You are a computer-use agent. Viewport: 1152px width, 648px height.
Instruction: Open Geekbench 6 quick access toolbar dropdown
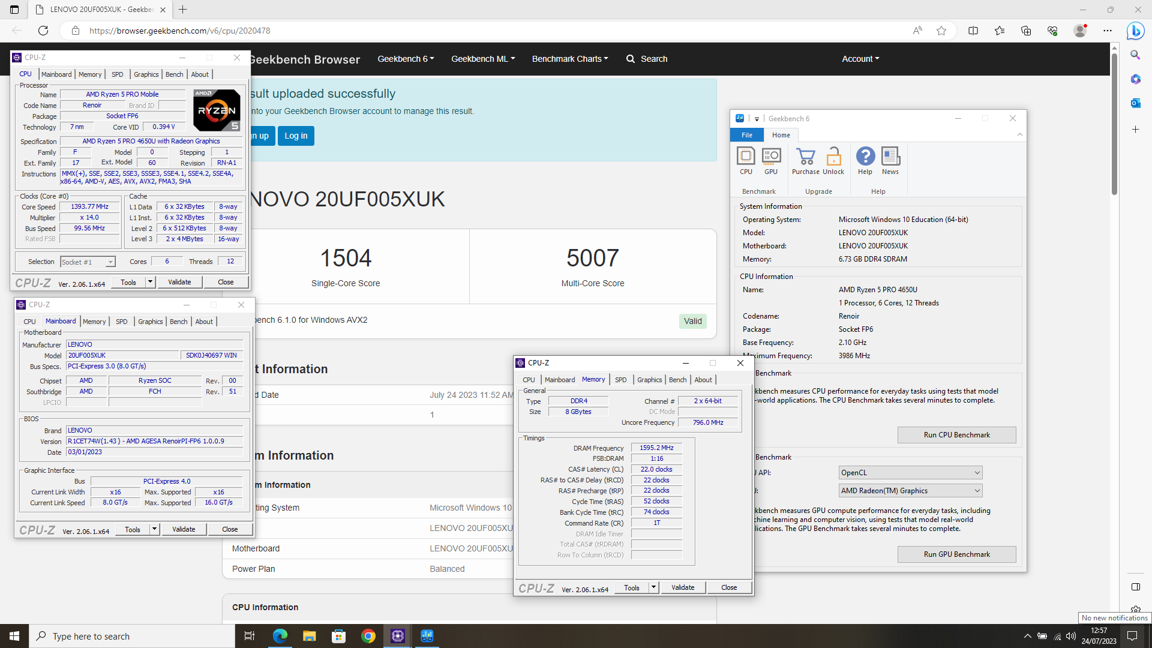coord(757,119)
